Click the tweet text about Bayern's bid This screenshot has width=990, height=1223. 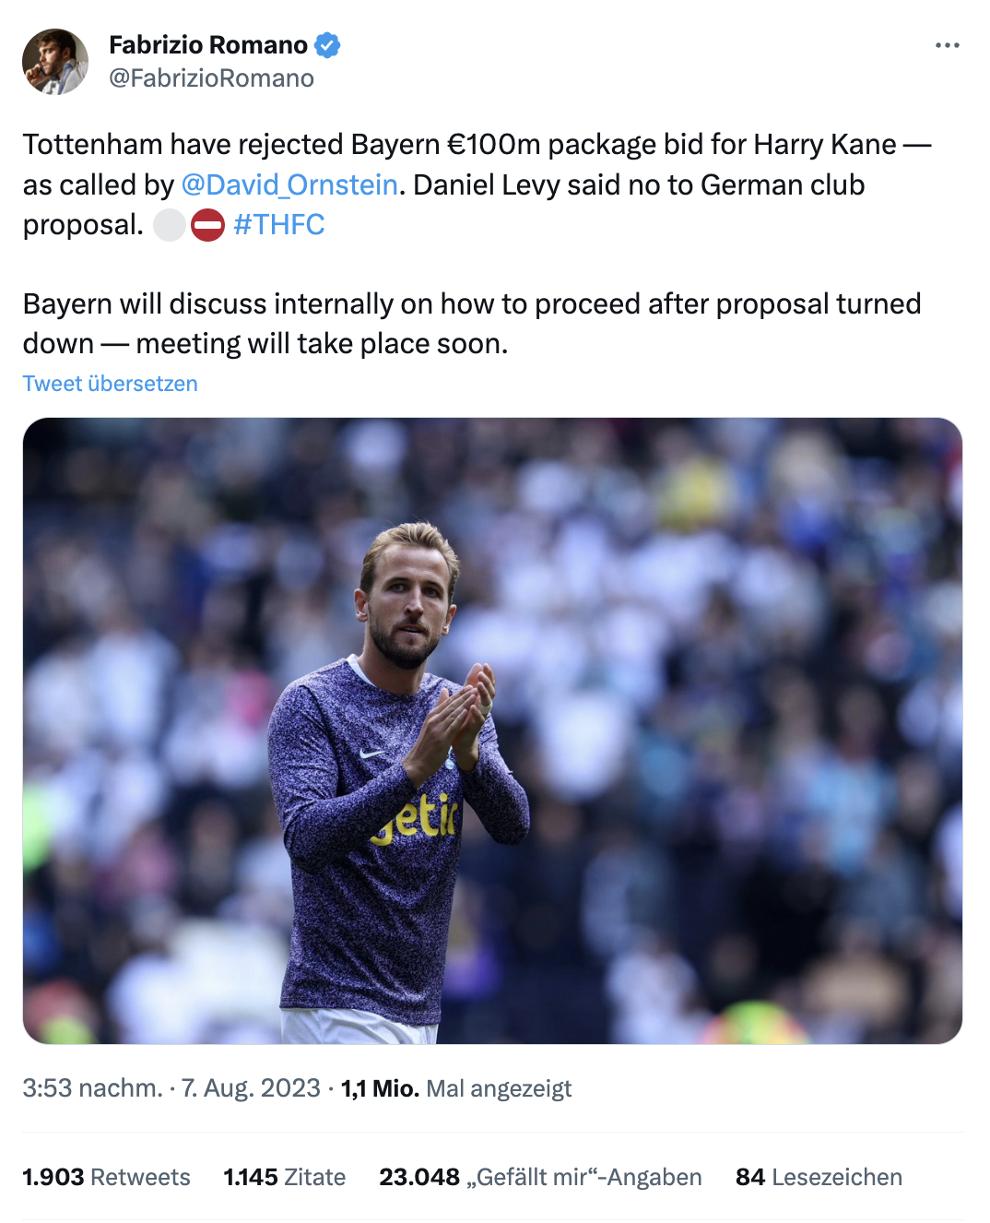pos(477,184)
